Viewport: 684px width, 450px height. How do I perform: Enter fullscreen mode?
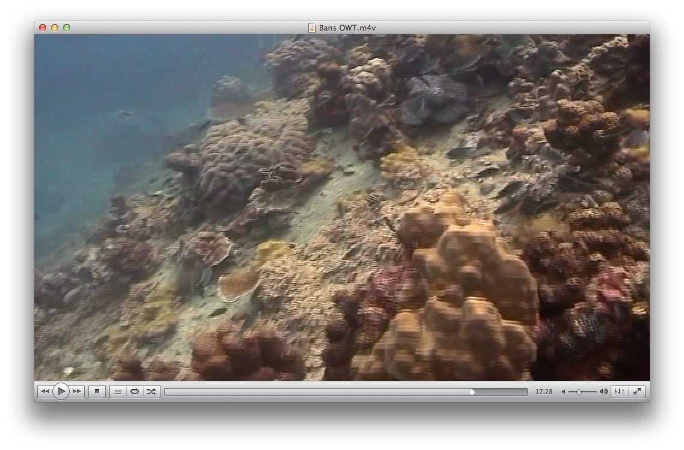(x=637, y=392)
